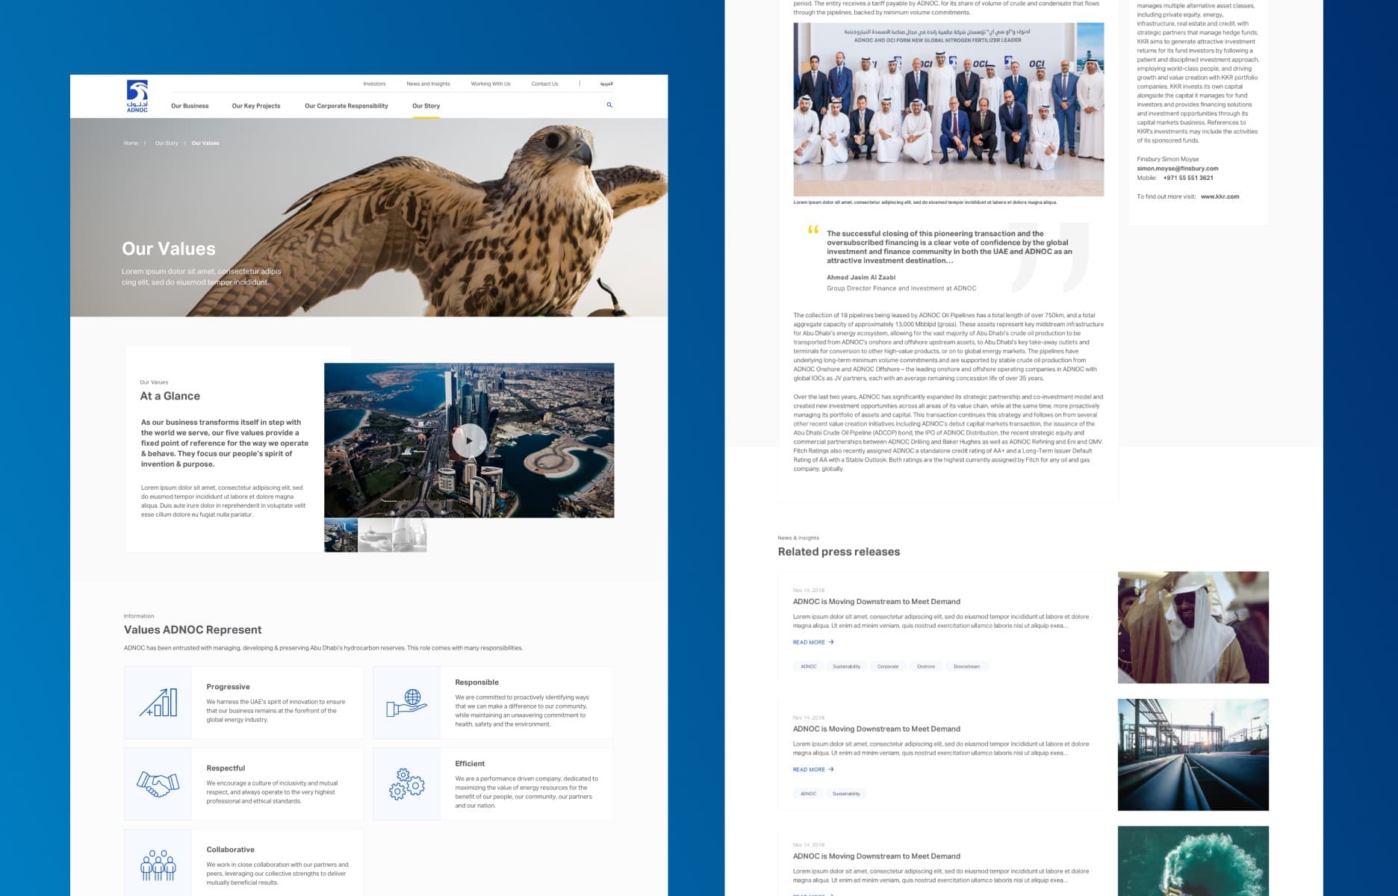
Task: Select the third gallery thumbnail under video
Action: (x=409, y=535)
